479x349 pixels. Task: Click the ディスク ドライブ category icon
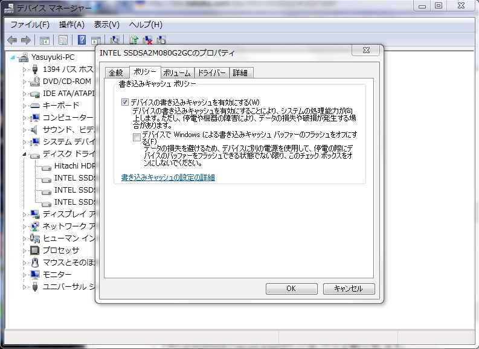point(35,156)
